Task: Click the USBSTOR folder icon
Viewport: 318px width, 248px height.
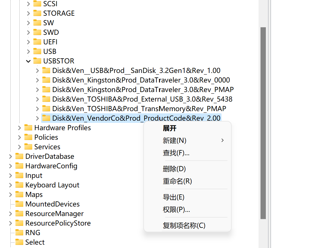Action: point(38,61)
